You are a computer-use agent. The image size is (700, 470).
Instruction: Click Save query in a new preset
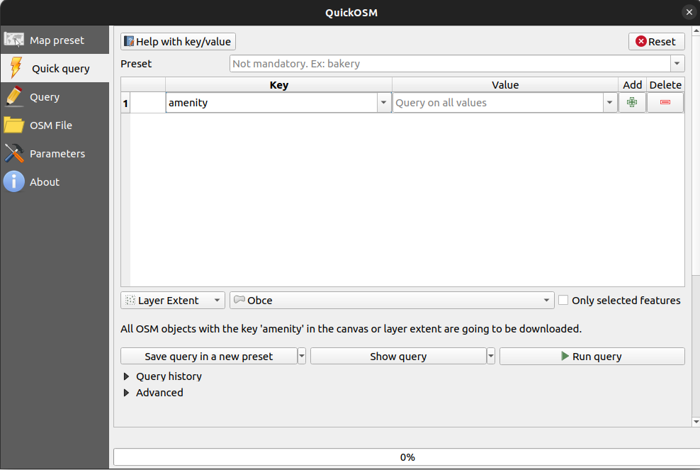tap(208, 356)
